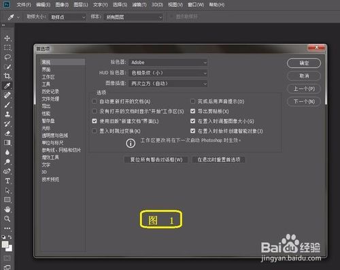Select 技术预览 preferences category
The height and width of the screenshot is (270, 340).
[x=50, y=180]
